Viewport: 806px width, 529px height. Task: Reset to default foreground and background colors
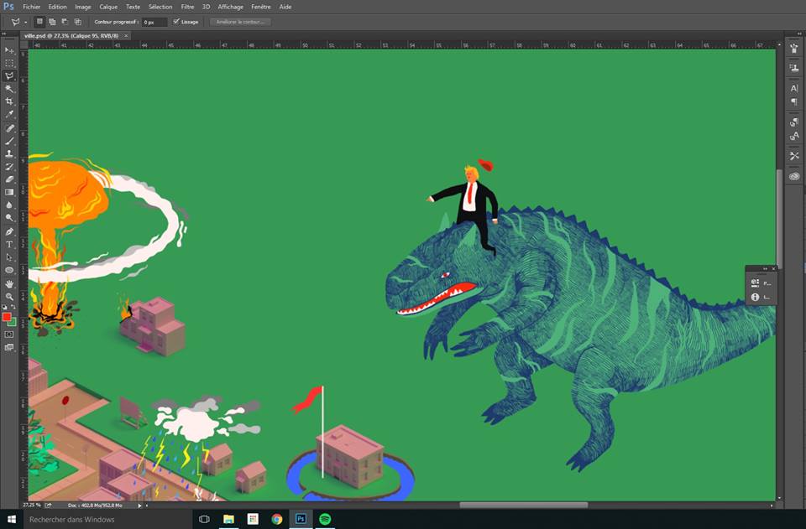[5, 308]
